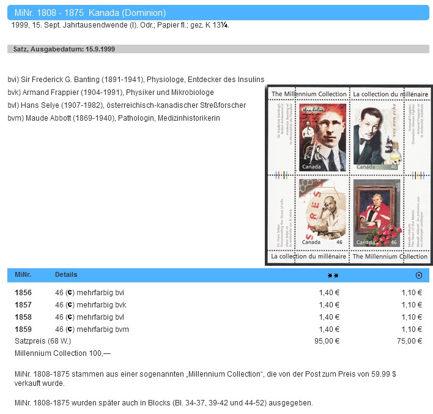Click the cent symbol in row 1858
The height and width of the screenshot is (414, 433).
pyautogui.click(x=70, y=317)
